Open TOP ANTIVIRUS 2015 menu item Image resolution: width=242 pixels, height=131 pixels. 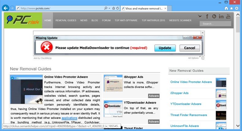coord(153,20)
